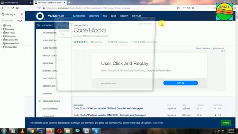Open History sidebar dropdown
Screen dimensions: 238x134
pos(10,14)
